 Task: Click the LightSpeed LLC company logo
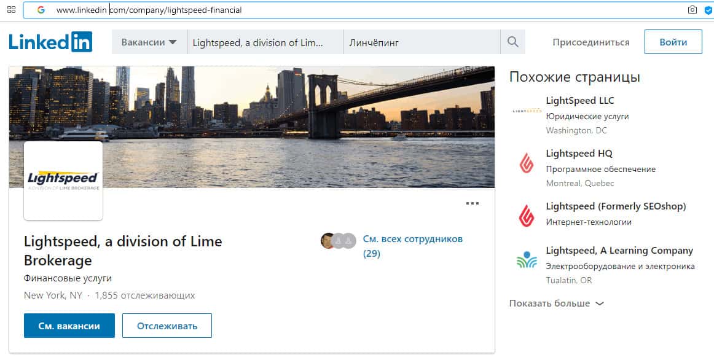click(x=527, y=111)
